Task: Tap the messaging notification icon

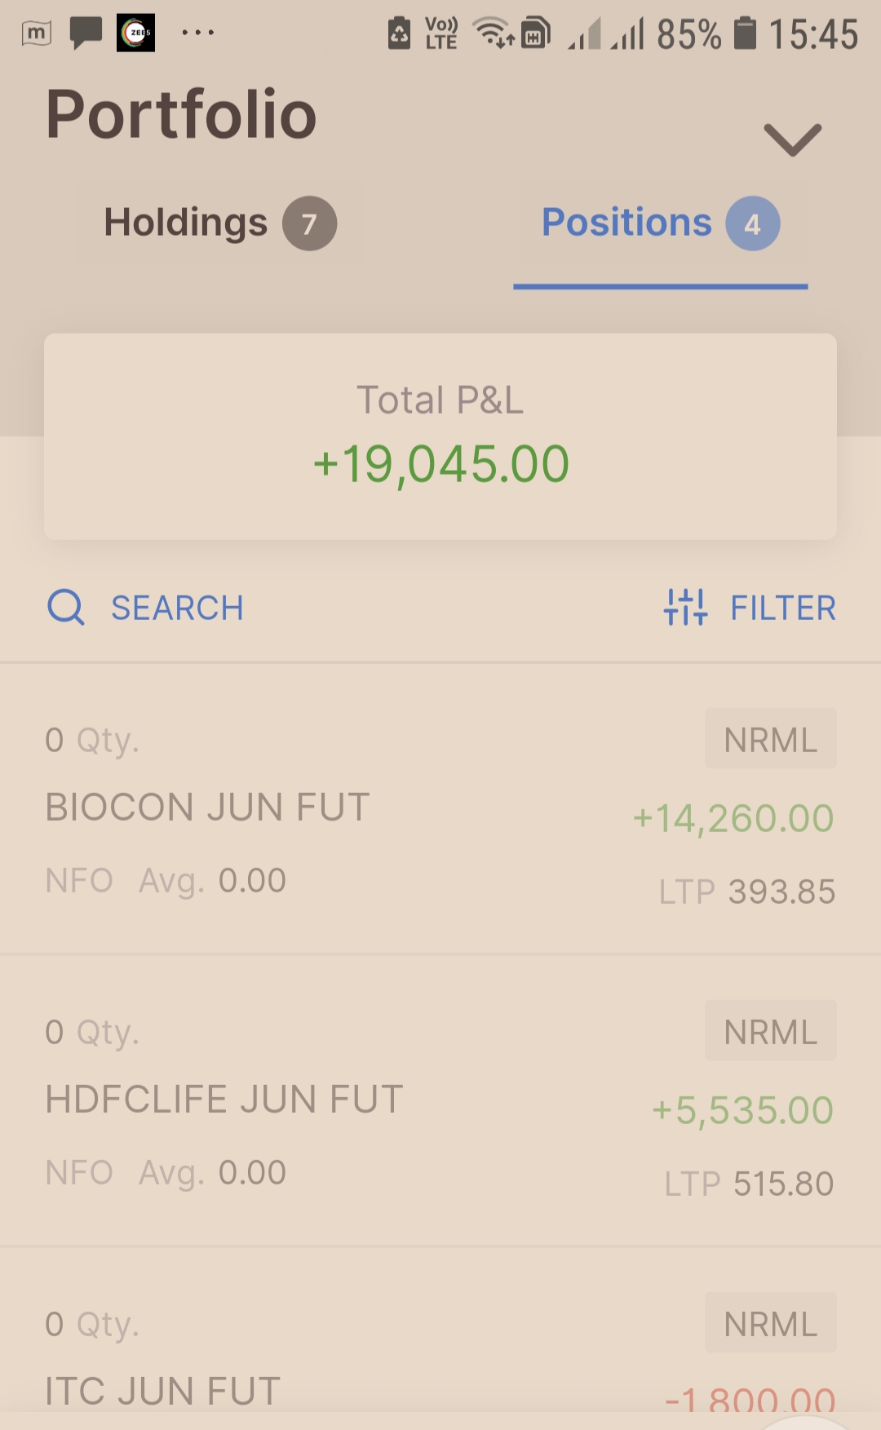Action: pyautogui.click(x=86, y=33)
